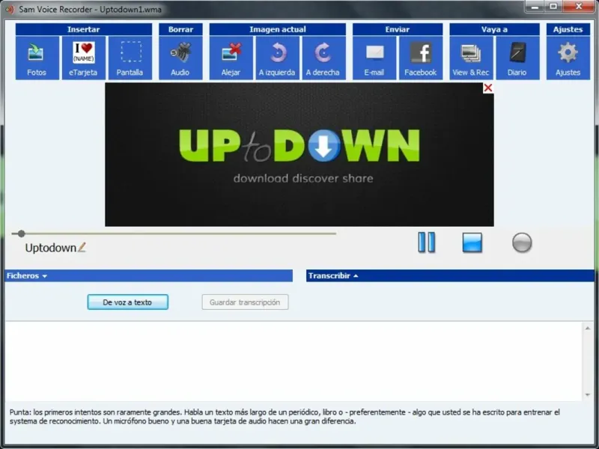Maximize the Sam Voice Recorder window
Screen dimensions: 599x449
point(553,7)
